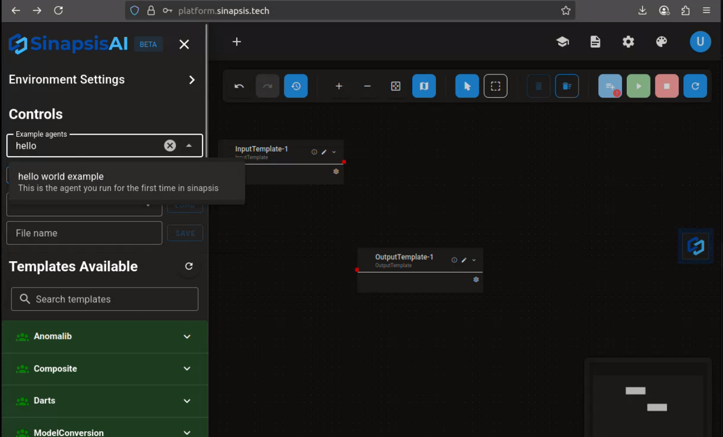Viewport: 723px width, 437px height.
Task: Open the documentation page icon in header
Action: (x=595, y=42)
